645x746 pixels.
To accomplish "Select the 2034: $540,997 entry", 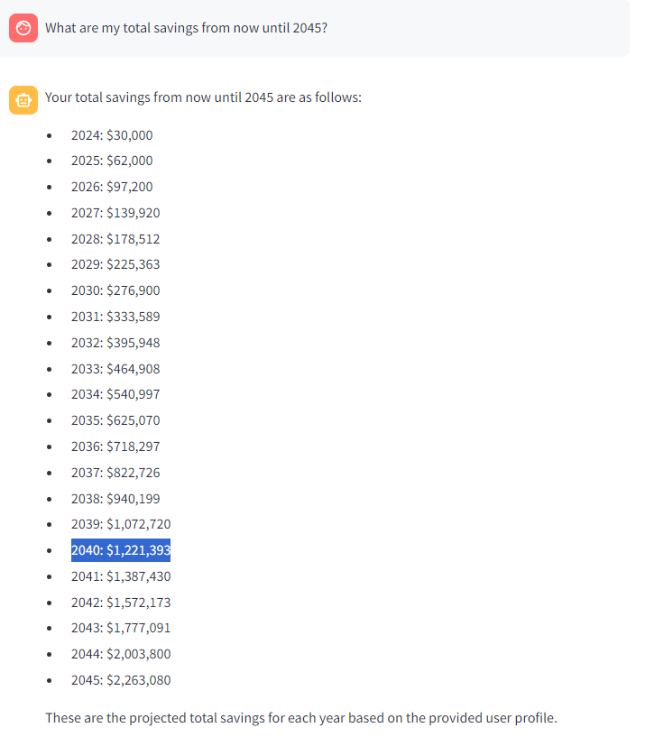I will click(x=115, y=394).
